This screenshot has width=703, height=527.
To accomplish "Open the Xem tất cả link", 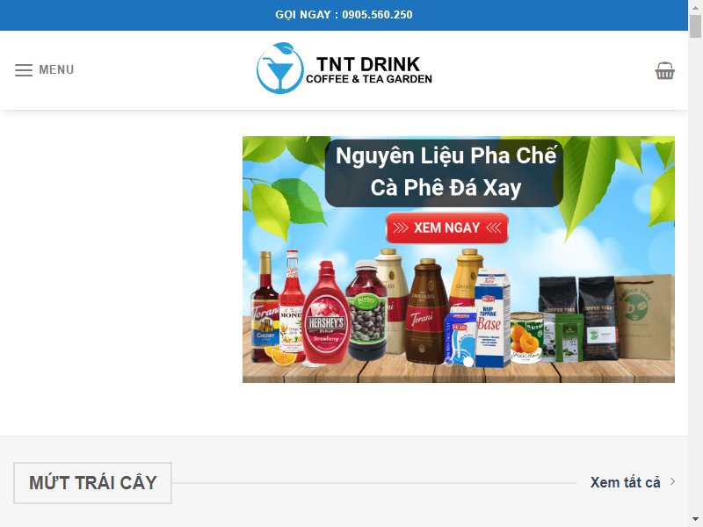I will 625,482.
